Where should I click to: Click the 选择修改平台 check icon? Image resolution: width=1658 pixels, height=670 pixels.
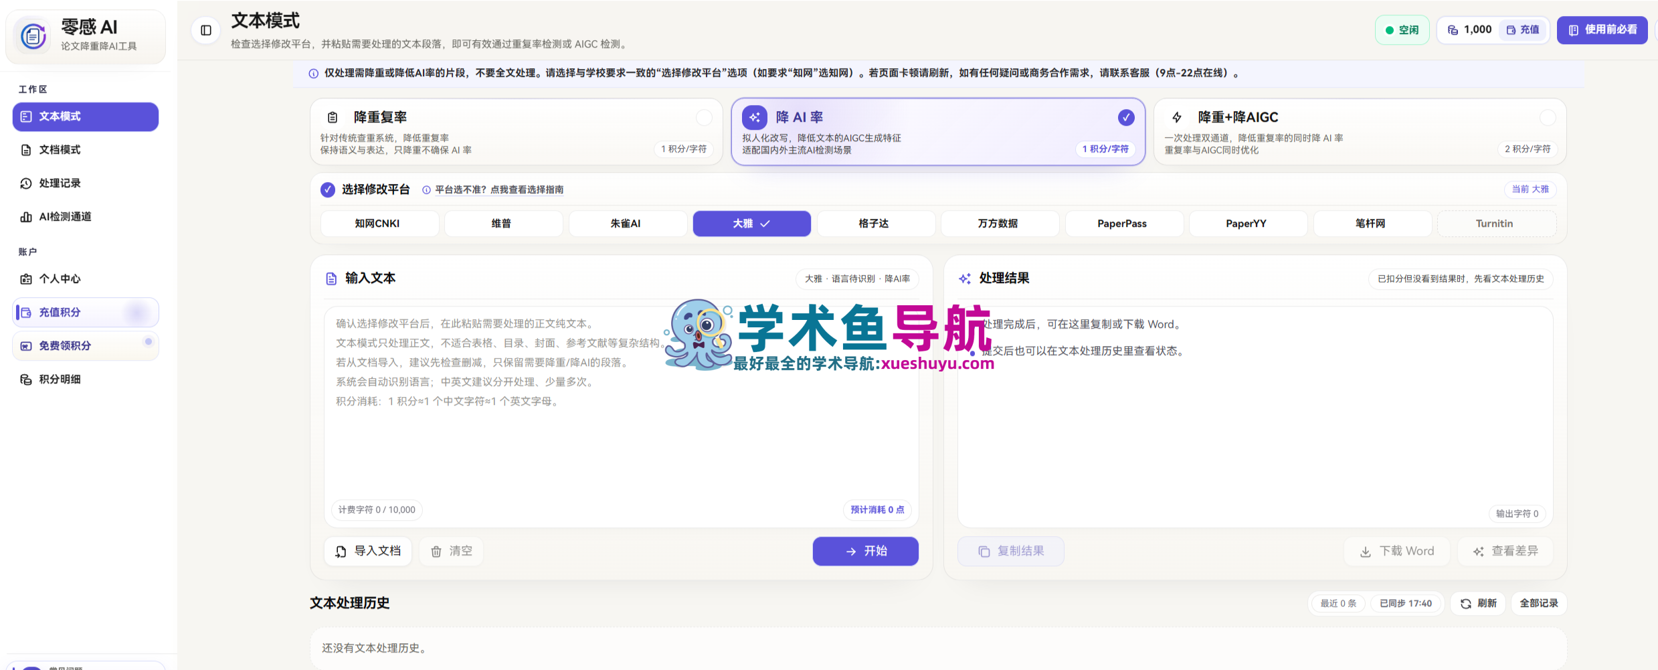click(328, 189)
